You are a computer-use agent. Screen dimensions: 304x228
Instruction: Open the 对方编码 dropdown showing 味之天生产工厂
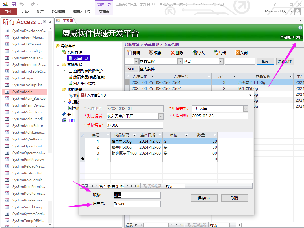(x=161, y=116)
